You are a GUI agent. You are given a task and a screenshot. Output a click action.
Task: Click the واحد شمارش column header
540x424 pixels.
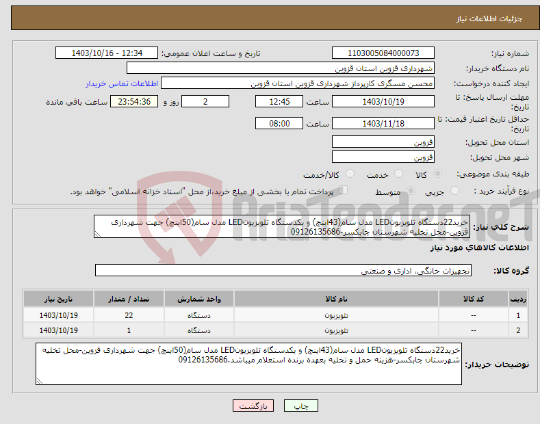[199, 299]
